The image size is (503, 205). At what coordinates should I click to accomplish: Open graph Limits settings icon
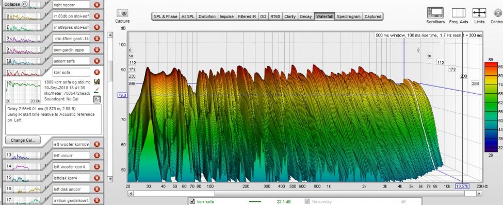click(479, 13)
